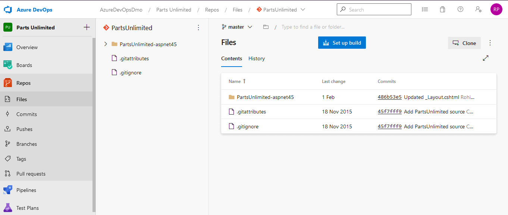Open the master branch selector dropdown
This screenshot has width=508, height=215.
237,27
